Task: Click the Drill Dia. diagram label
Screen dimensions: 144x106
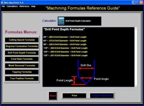Action: click(x=86, y=65)
